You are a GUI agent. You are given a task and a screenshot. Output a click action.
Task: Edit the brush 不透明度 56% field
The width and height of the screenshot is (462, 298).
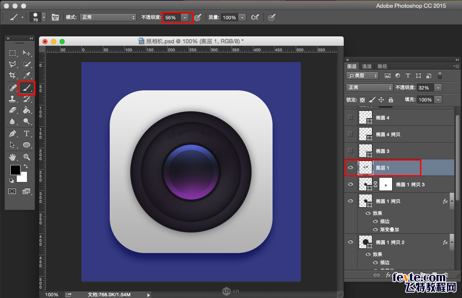click(172, 18)
